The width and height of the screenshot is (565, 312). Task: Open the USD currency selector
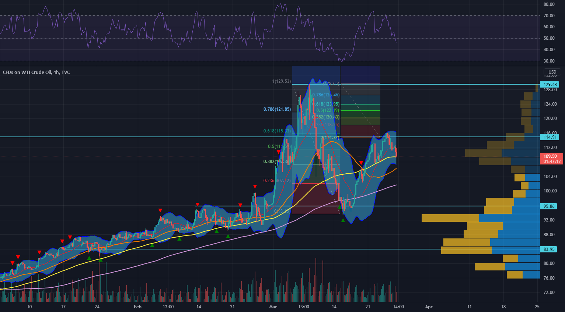coord(552,72)
